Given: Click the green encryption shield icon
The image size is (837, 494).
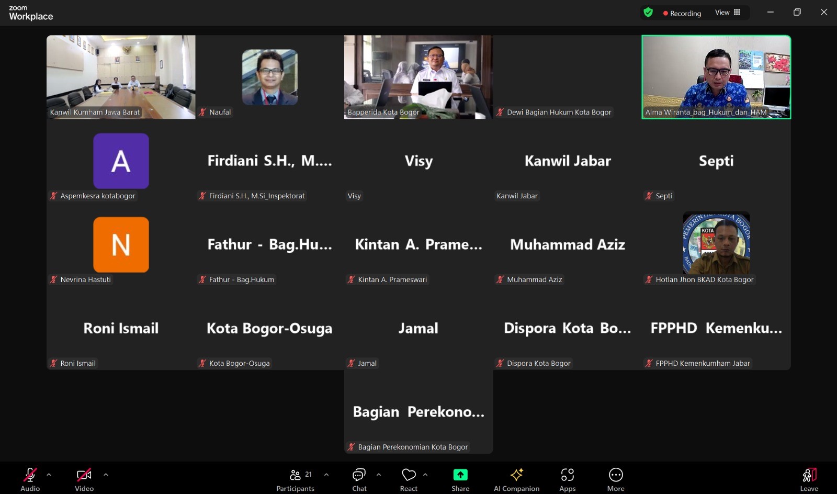Looking at the screenshot, I should [648, 13].
